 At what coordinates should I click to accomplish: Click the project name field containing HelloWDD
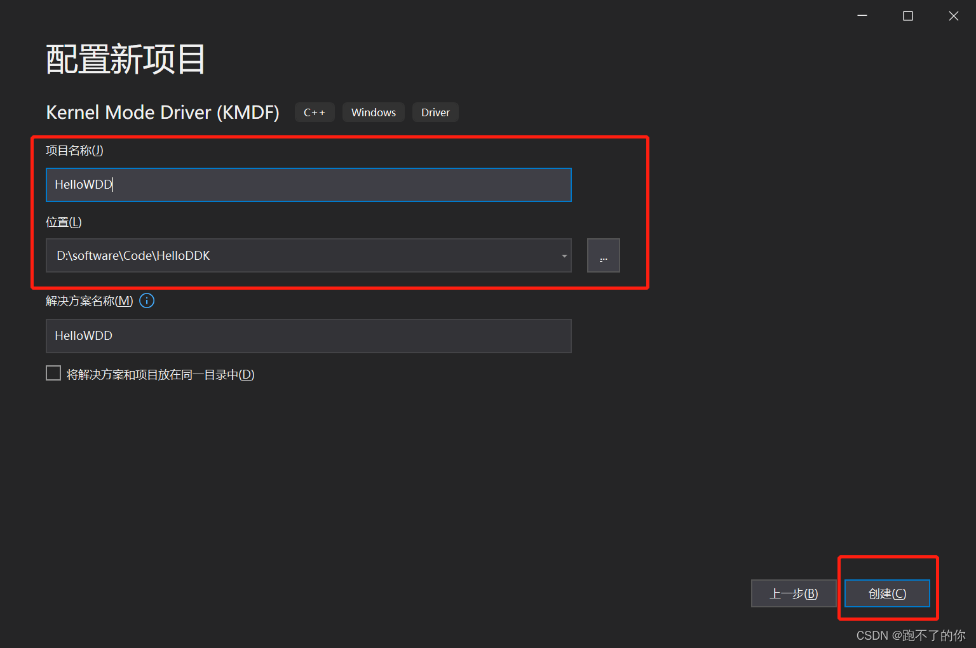309,185
